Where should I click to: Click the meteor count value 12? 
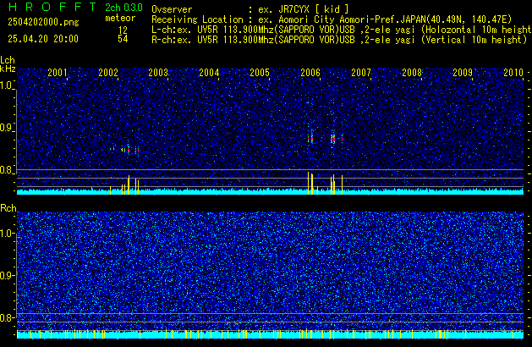pyautogui.click(x=123, y=30)
